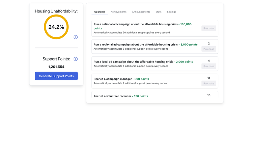Screen dimensions: 253x155
Task: Click the info icon under Housing Unaffordability gauge
Action: [x=76, y=37]
